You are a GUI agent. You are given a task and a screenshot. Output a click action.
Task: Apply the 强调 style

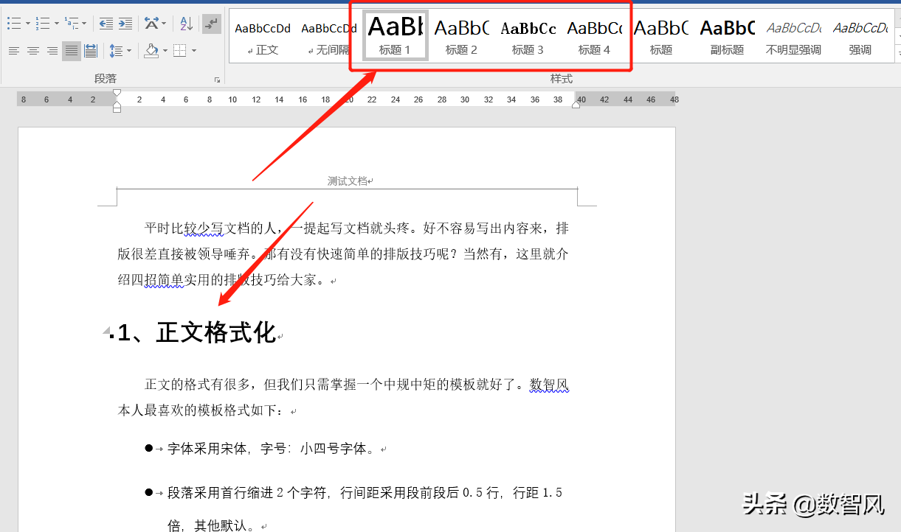(x=860, y=33)
